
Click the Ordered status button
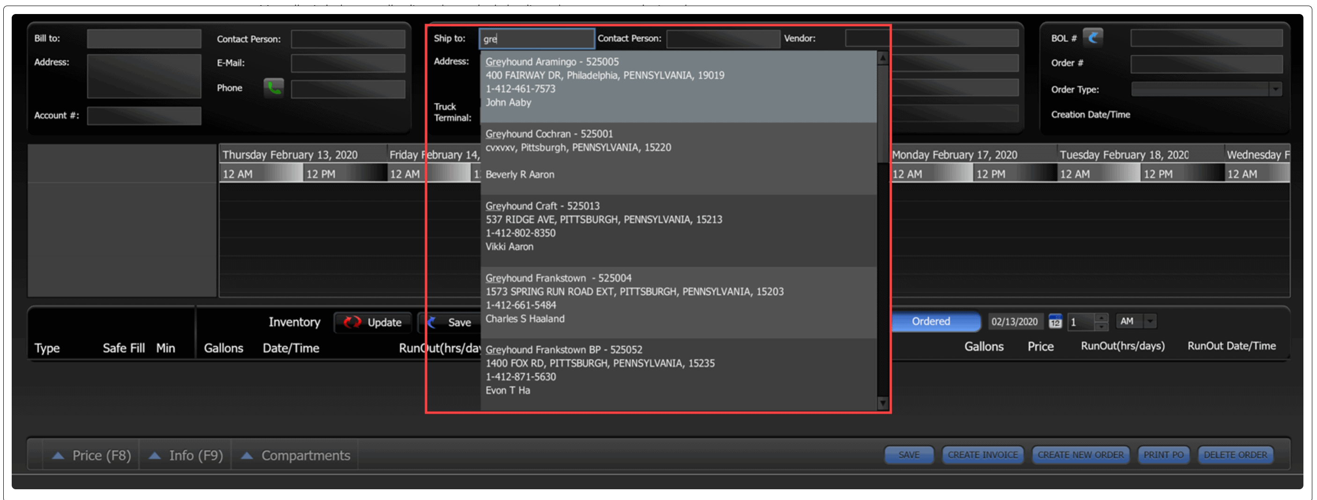click(x=936, y=321)
